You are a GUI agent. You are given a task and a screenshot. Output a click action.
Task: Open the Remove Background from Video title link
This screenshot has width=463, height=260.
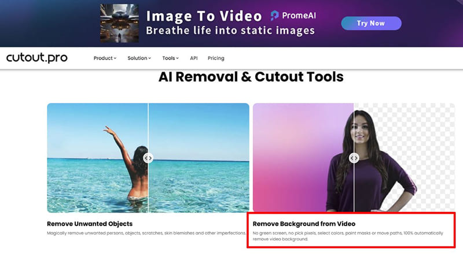(304, 224)
